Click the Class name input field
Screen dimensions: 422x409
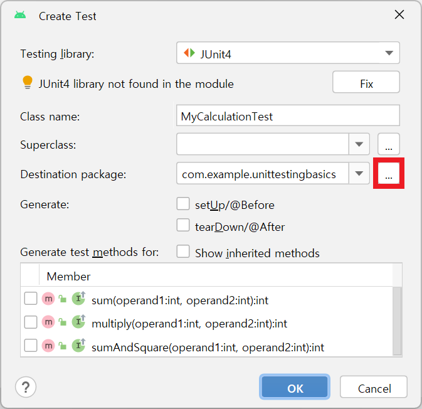[x=288, y=115]
